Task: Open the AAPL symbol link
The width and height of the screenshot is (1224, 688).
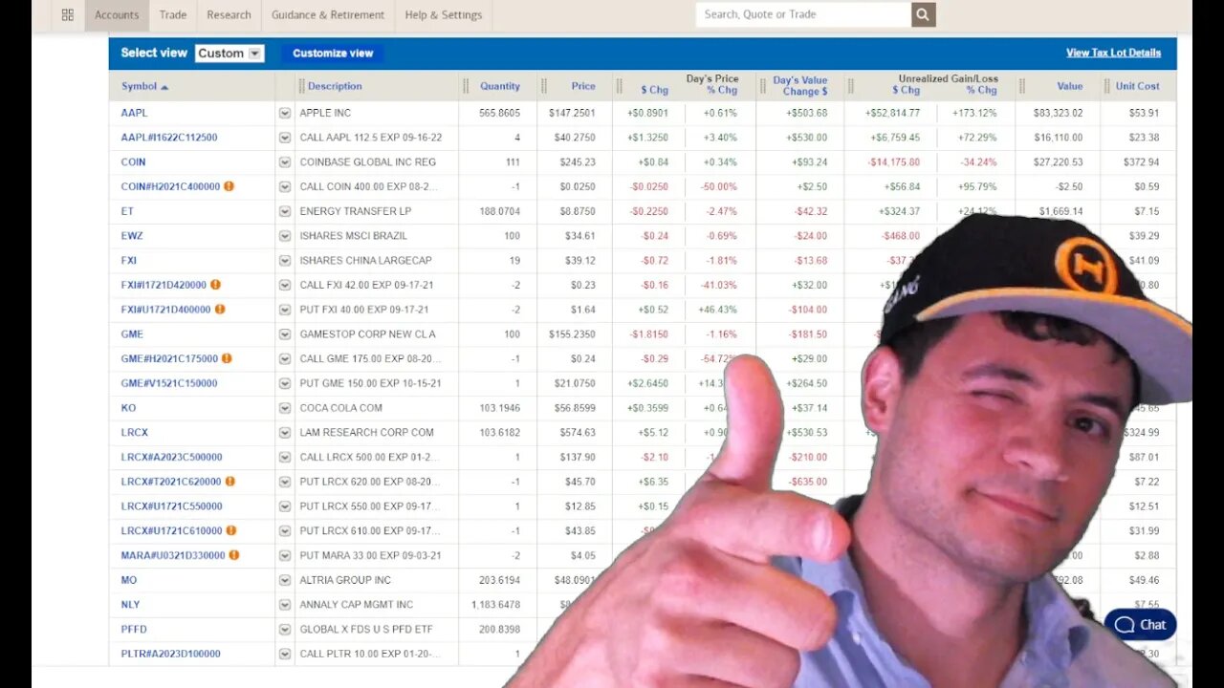Action: click(x=134, y=113)
